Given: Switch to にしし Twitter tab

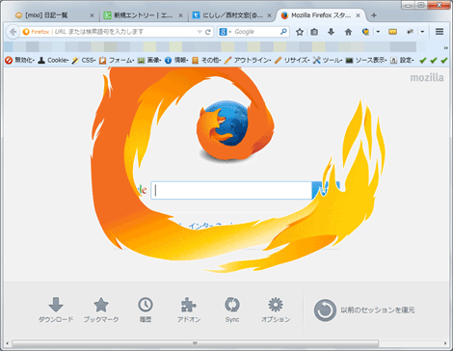Looking at the screenshot, I should tap(231, 15).
